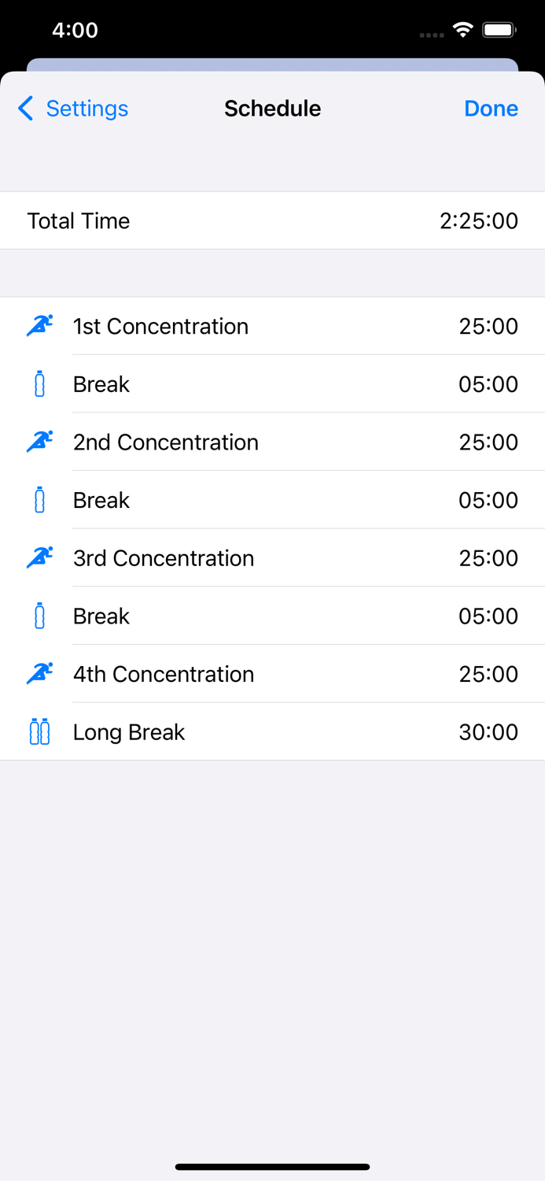Image resolution: width=545 pixels, height=1181 pixels.
Task: Select the 3rd Concentration sprint icon
Action: click(x=39, y=557)
